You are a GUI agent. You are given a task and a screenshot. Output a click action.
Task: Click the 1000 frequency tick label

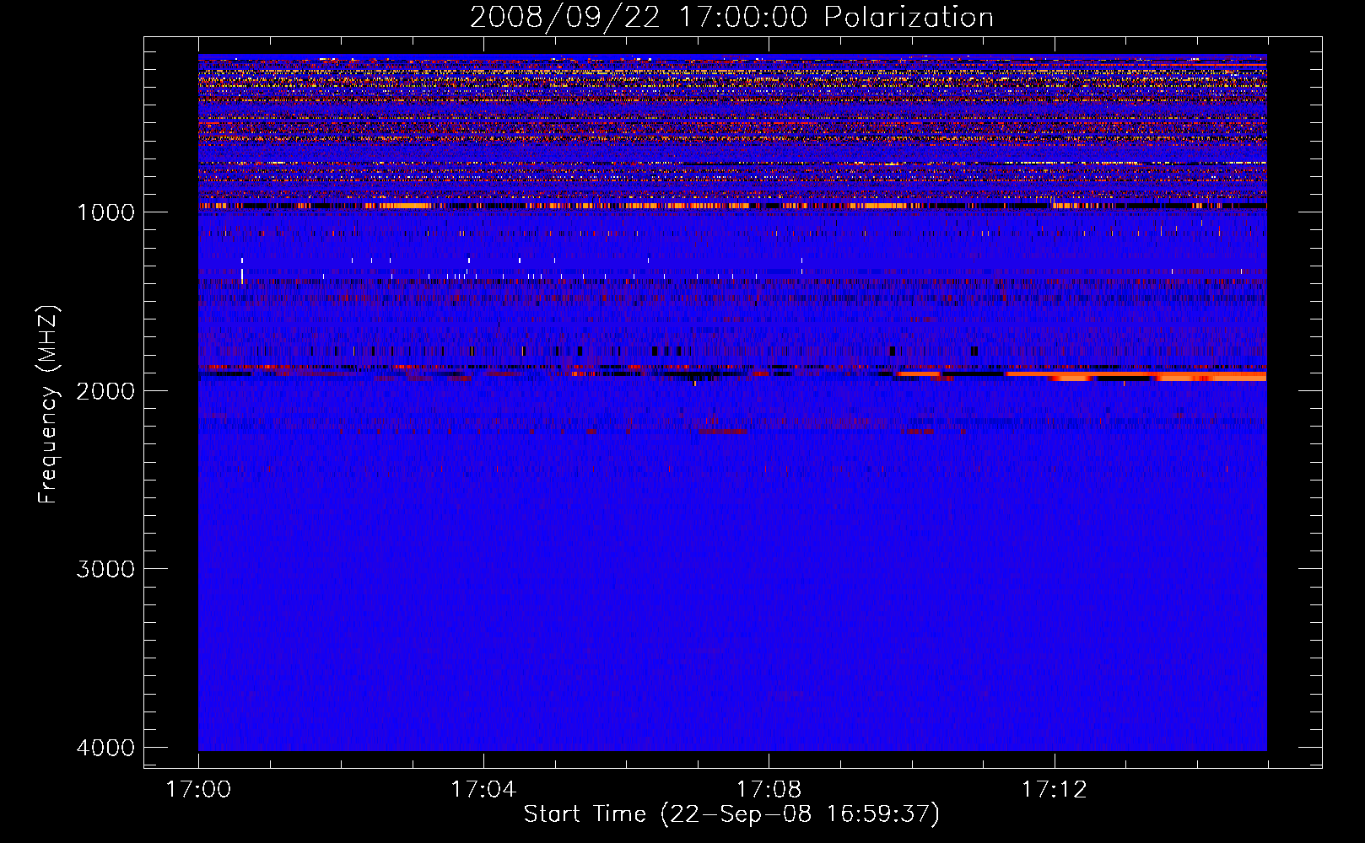105,212
